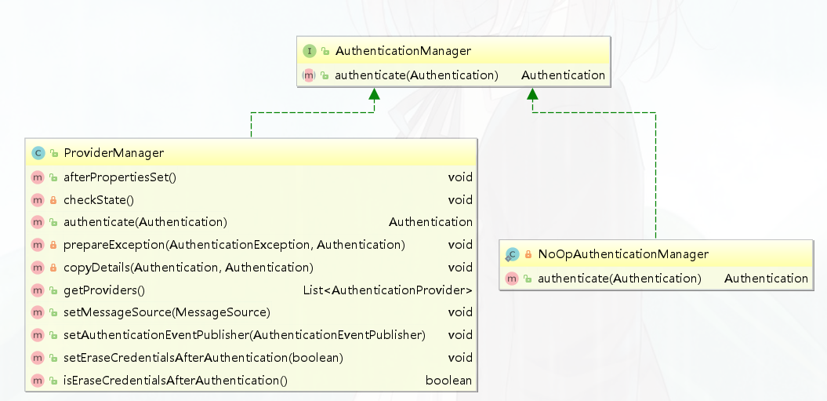Click the method icon beside getProviders()
Viewport: 827px width, 401px height.
click(x=38, y=290)
